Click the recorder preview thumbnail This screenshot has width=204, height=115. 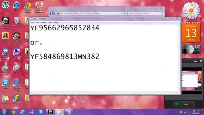tap(192, 80)
